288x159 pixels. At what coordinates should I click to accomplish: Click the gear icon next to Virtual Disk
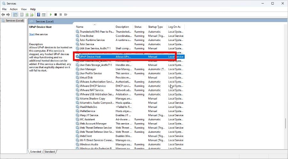pyautogui.click(x=77, y=77)
